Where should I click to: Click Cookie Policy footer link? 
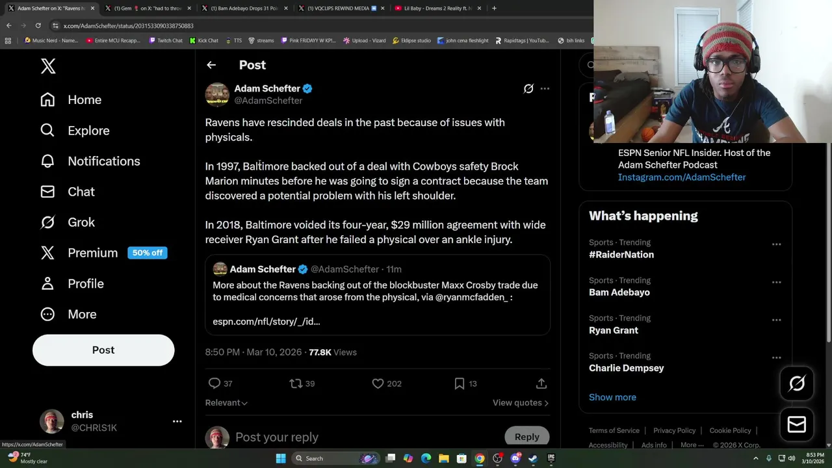(730, 430)
